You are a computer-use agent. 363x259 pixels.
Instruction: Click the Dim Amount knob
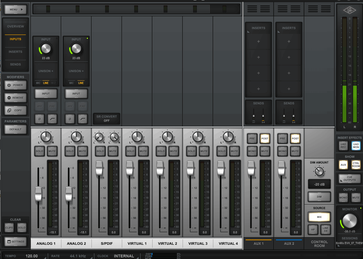pos(319,171)
